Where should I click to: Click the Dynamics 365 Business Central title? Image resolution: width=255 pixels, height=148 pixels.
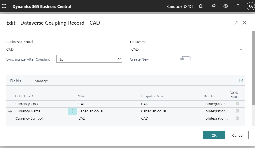tap(42, 6)
